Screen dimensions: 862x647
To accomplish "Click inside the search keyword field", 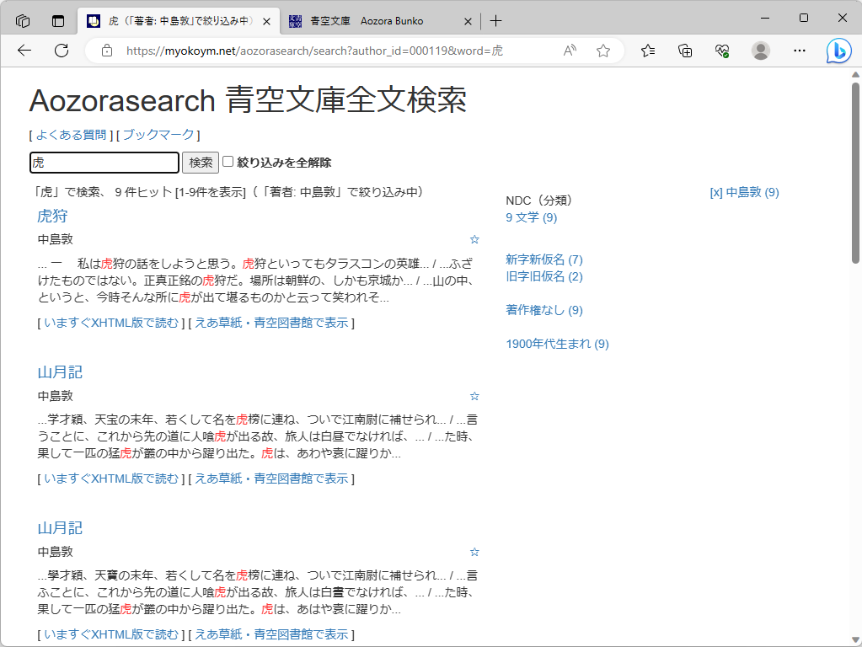I will [x=104, y=162].
